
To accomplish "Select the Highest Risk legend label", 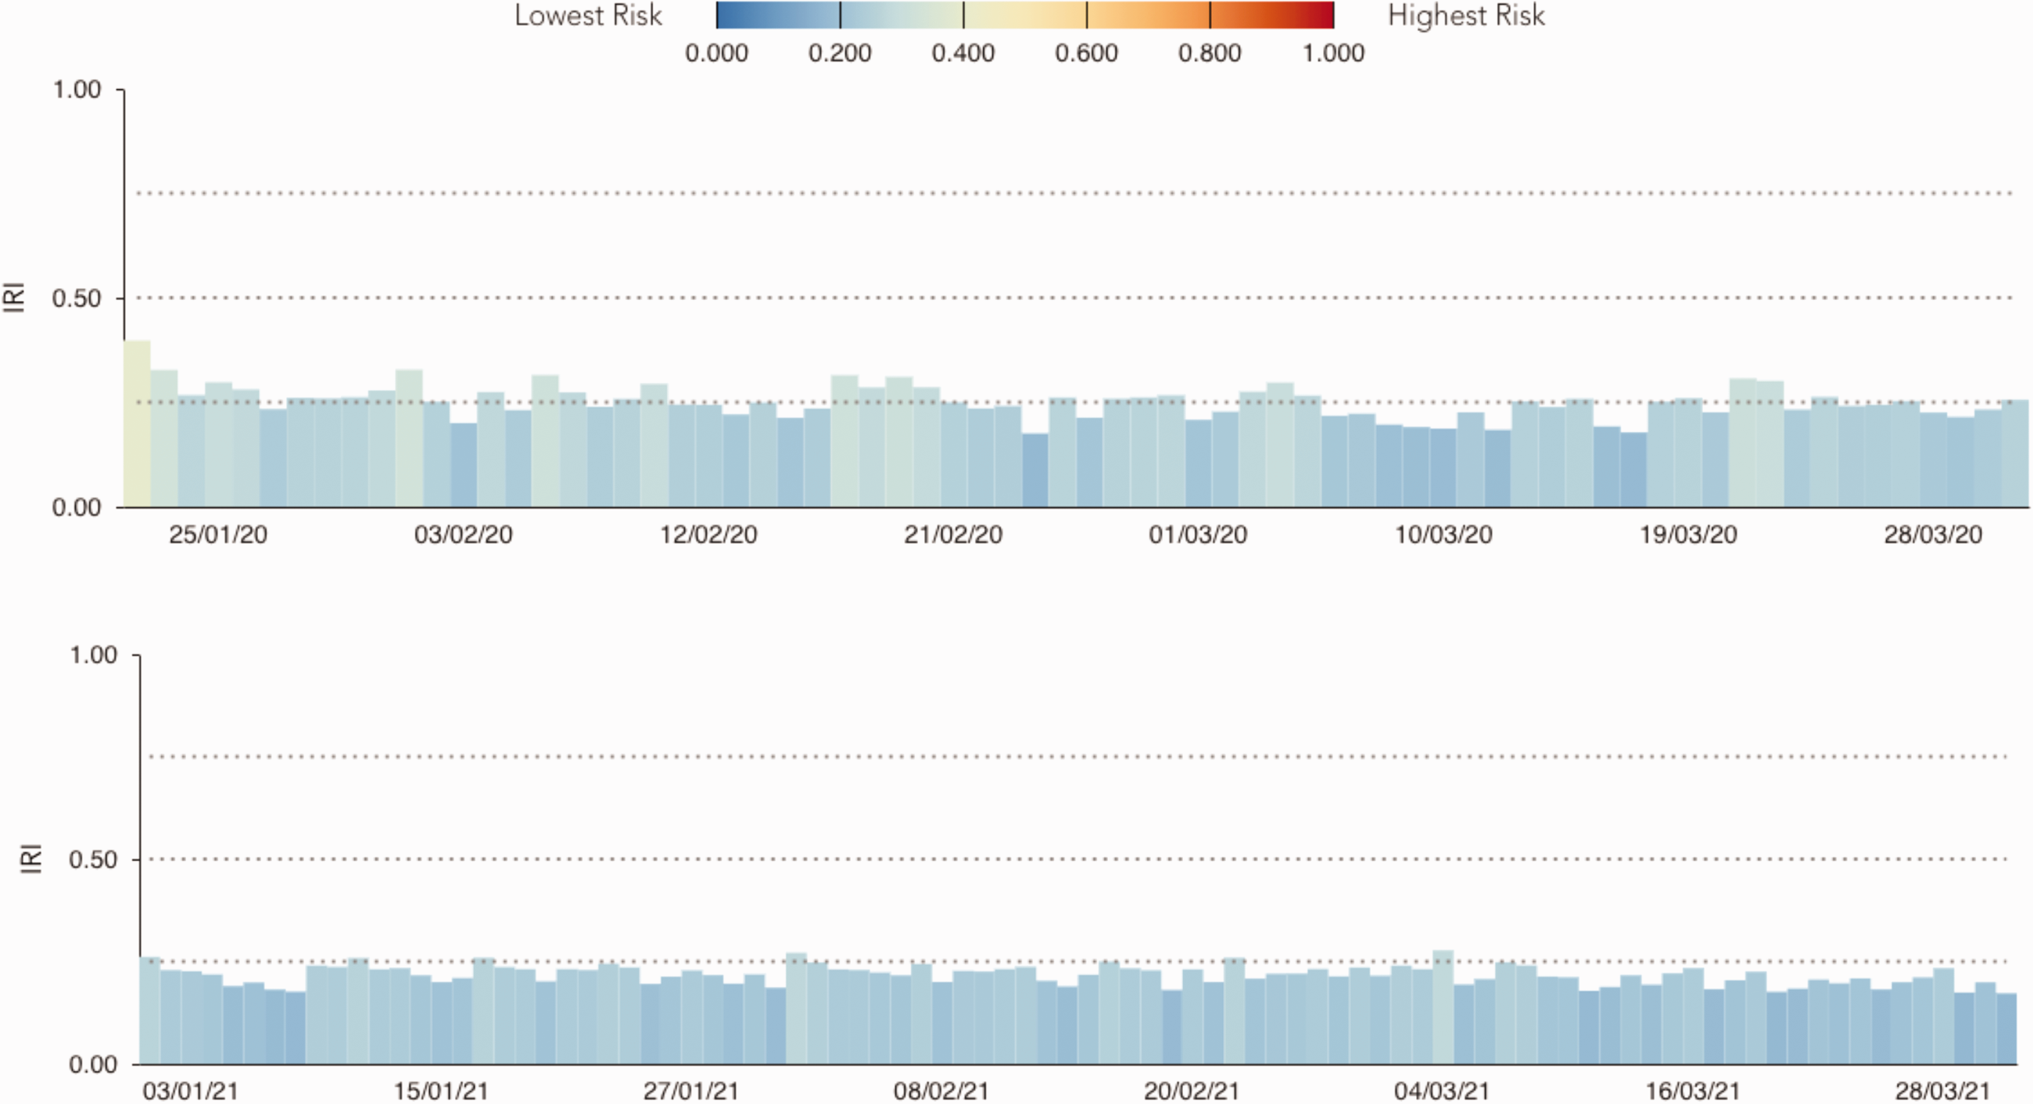I will (x=1466, y=16).
